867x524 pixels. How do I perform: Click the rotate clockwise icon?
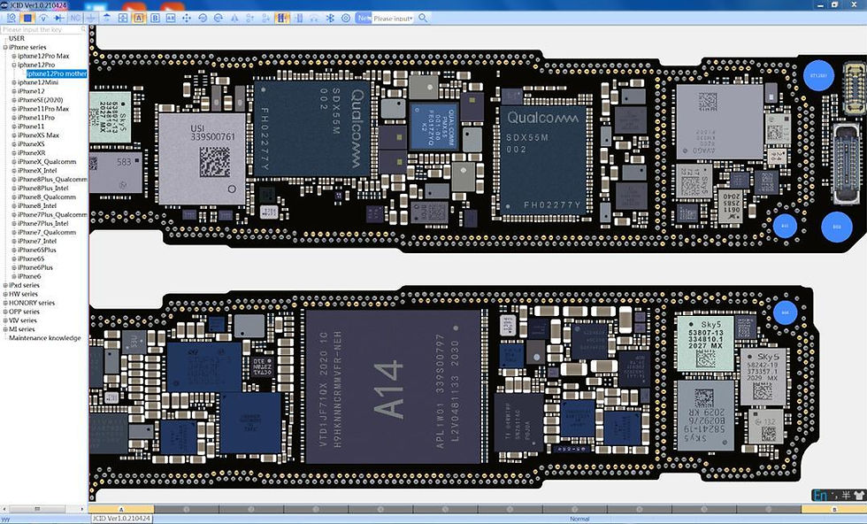219,19
